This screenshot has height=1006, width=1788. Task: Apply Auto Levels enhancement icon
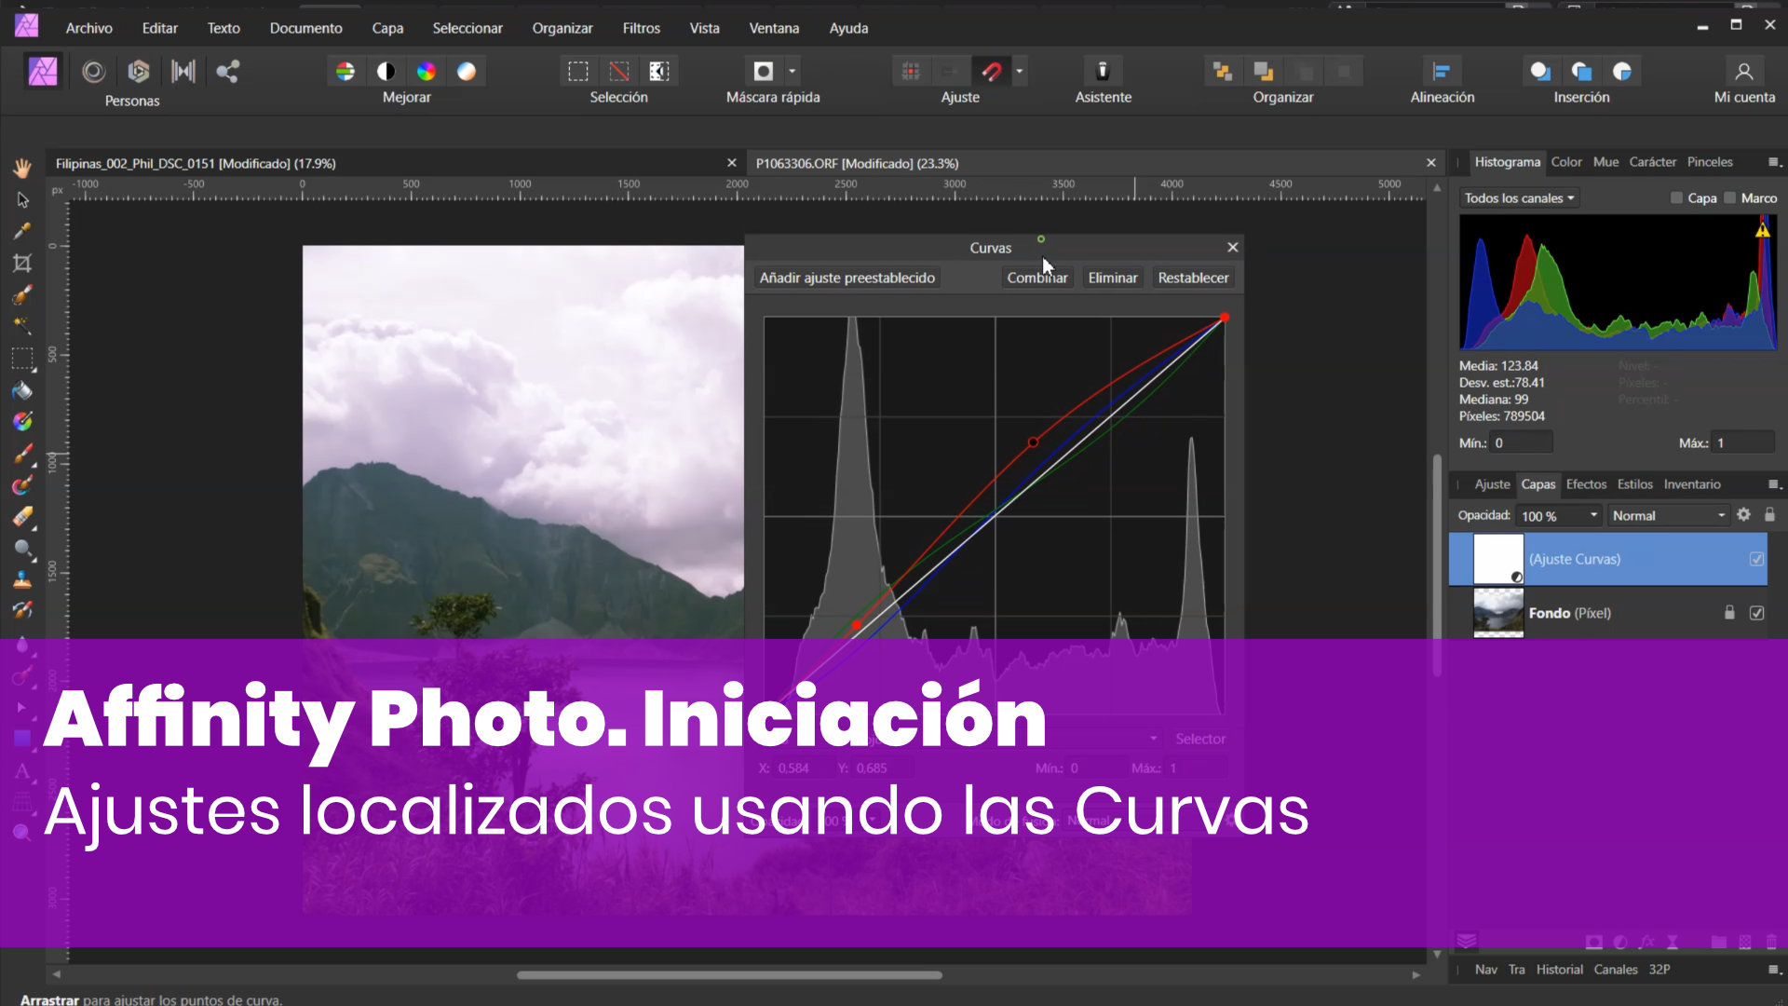[x=345, y=72]
